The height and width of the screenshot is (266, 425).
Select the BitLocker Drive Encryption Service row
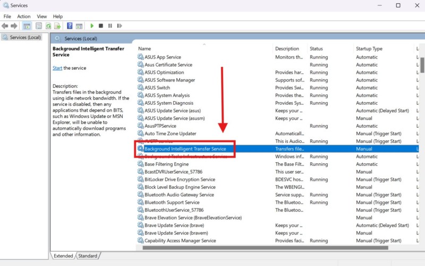click(180, 180)
